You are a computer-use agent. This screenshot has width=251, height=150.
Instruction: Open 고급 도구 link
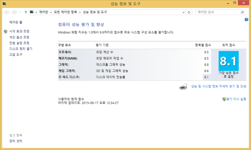[16, 54]
